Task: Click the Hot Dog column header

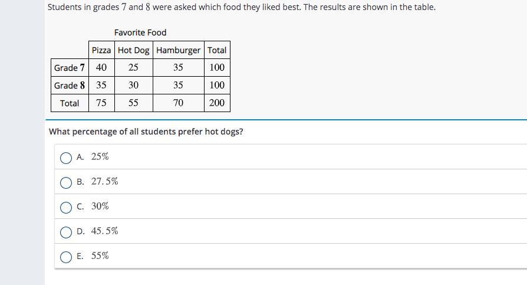Action: coord(133,50)
